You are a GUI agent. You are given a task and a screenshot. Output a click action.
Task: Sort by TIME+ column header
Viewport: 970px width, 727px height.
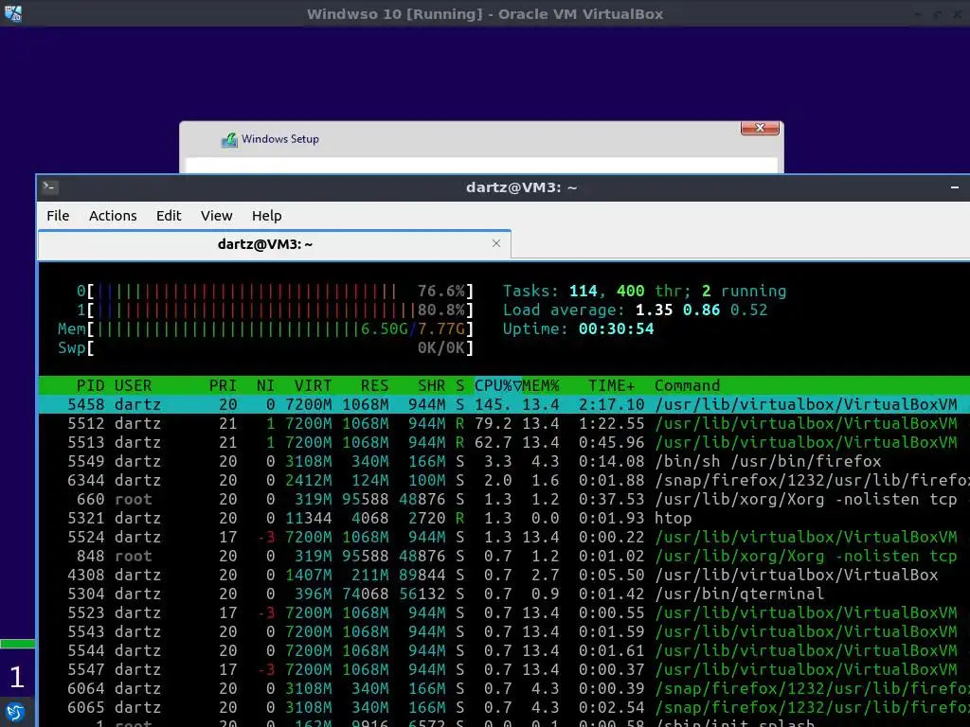[611, 386]
